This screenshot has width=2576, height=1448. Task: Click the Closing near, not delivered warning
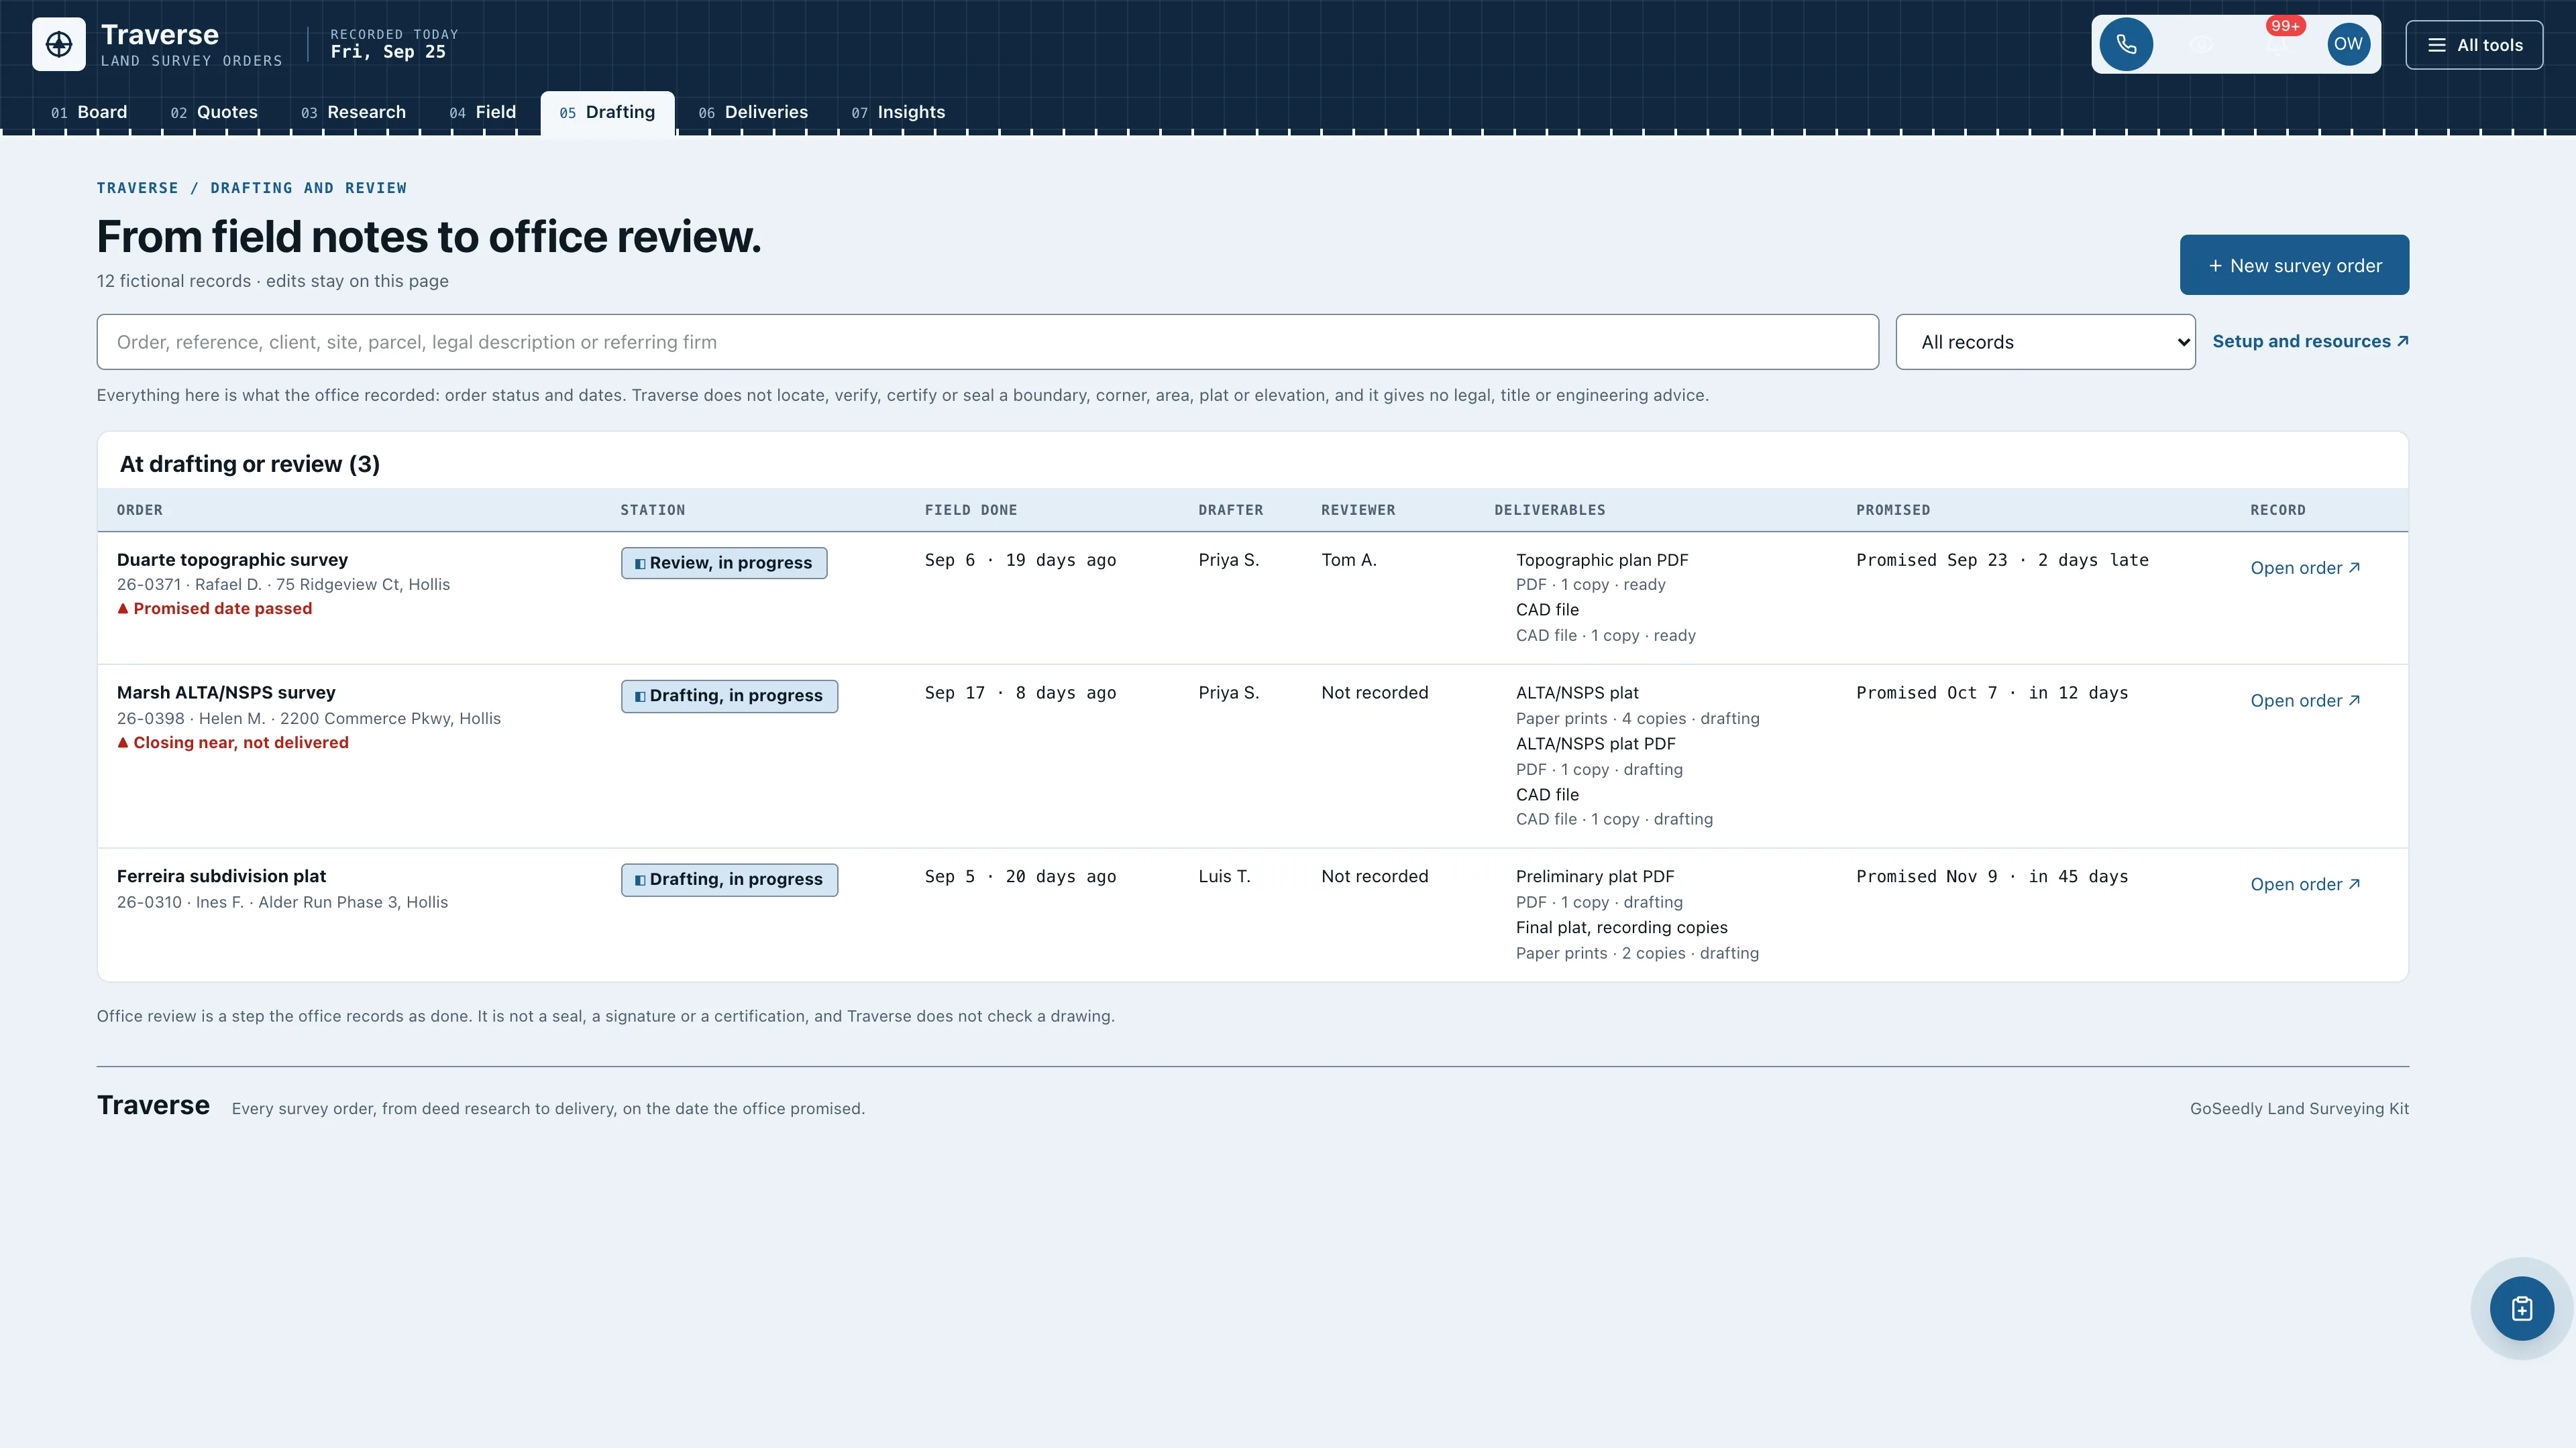click(233, 743)
